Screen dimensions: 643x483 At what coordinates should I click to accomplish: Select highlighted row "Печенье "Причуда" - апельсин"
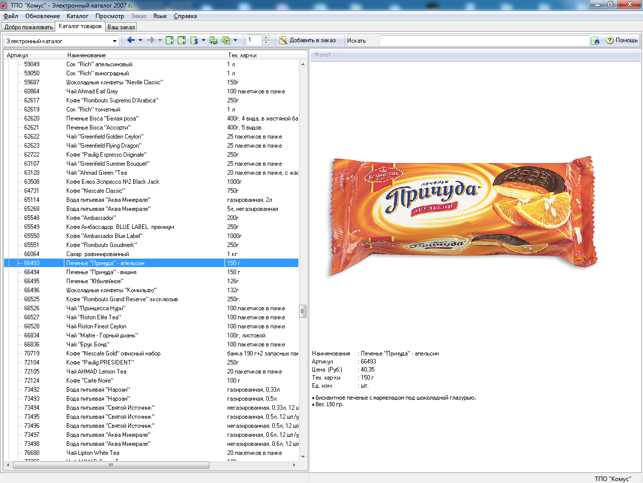pyautogui.click(x=151, y=263)
